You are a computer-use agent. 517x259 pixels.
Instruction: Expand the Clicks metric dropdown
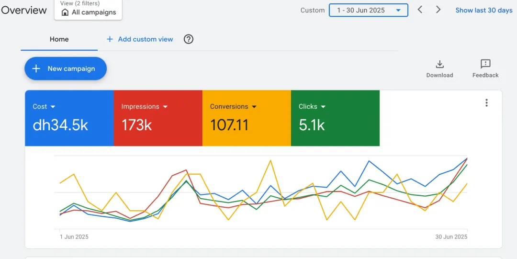click(312, 107)
